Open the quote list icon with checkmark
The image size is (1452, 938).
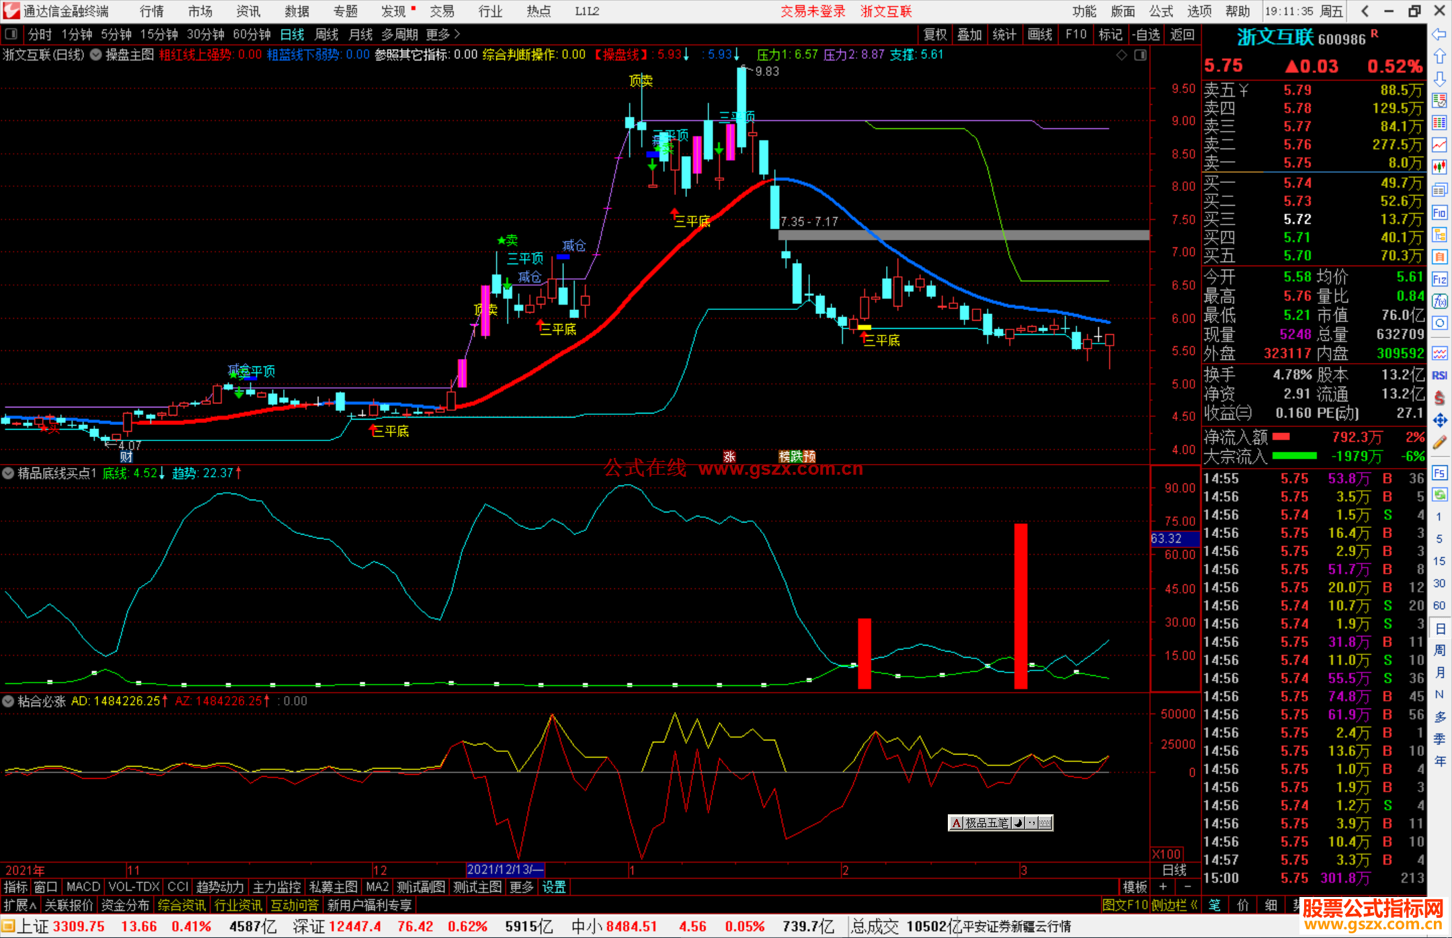(1439, 101)
